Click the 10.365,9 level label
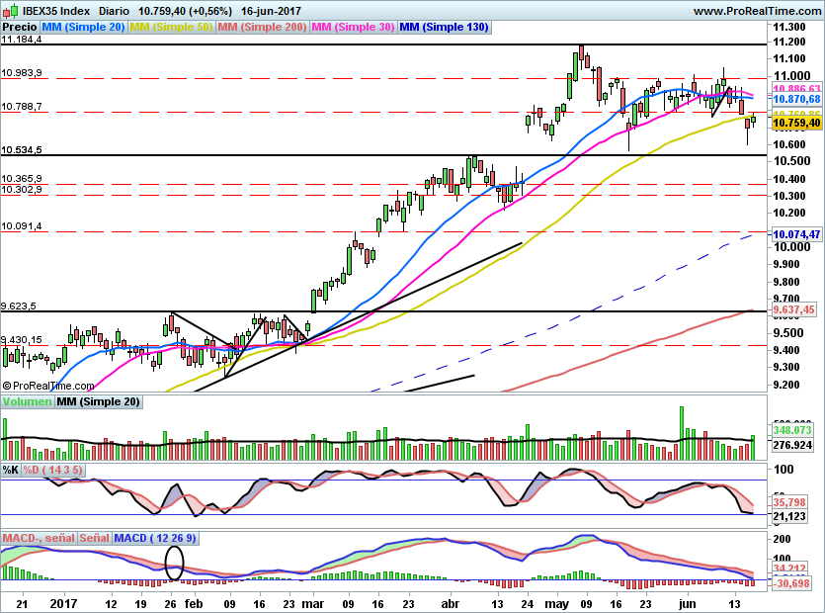825x613 pixels. point(21,179)
